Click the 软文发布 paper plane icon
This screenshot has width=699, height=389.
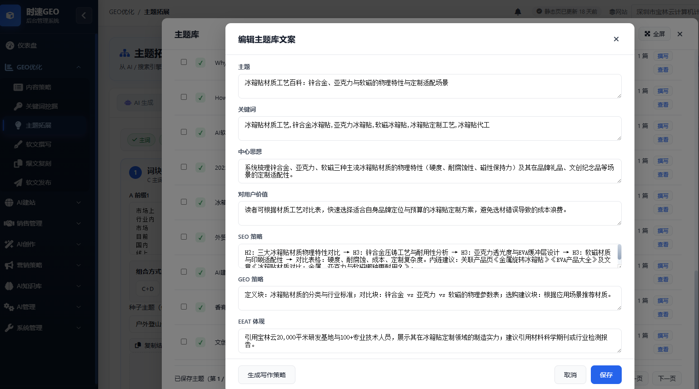click(x=18, y=182)
